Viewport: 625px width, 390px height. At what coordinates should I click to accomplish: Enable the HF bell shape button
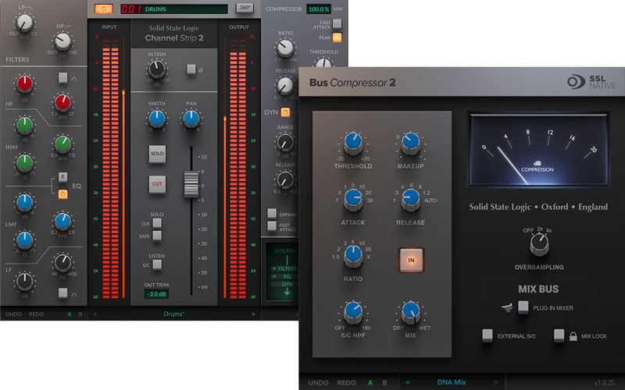(x=62, y=77)
